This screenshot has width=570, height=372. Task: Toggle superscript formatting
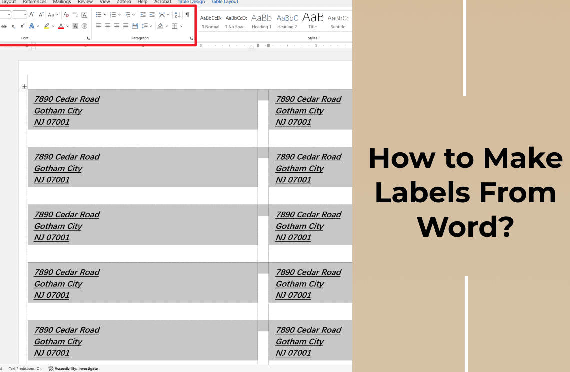coord(22,26)
